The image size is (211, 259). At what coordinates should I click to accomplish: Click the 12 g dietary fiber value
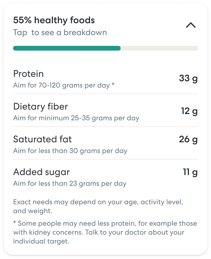[189, 111]
